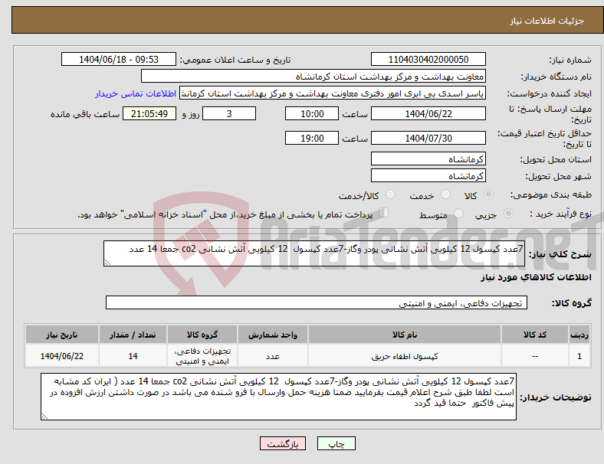The image size is (604, 464).
Task: Click the شرح کلی نیاز description textarea
Action: point(314,253)
